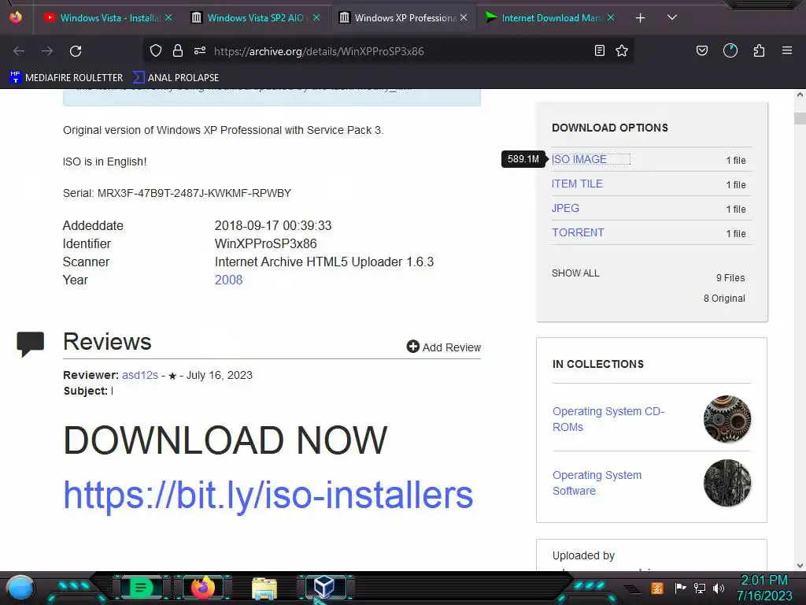
Task: Switch to the Windows Vista SP2 AIO tab
Action: [x=249, y=18]
